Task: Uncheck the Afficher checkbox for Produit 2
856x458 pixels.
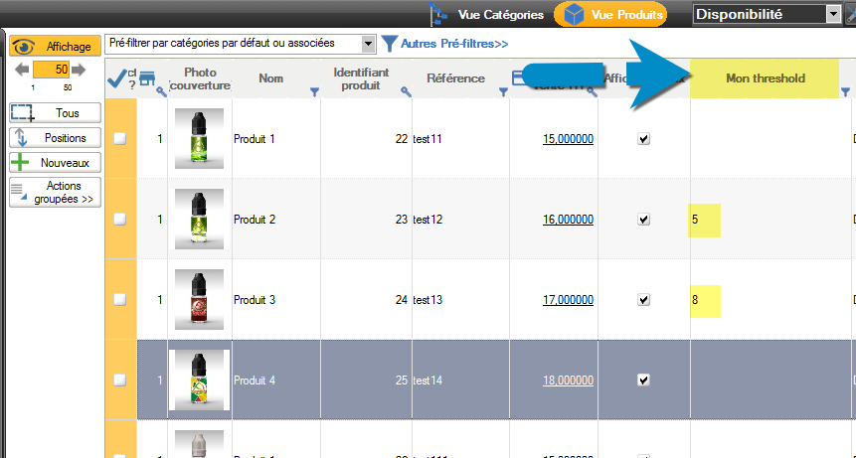Action: tap(643, 220)
